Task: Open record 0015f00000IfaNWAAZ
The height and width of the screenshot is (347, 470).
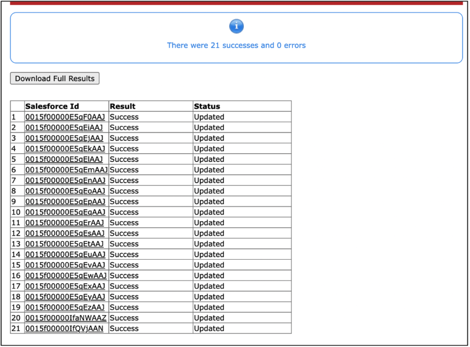Action: [x=65, y=318]
